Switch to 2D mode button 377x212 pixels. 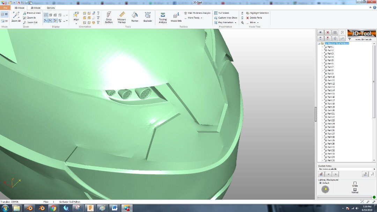point(4,21)
